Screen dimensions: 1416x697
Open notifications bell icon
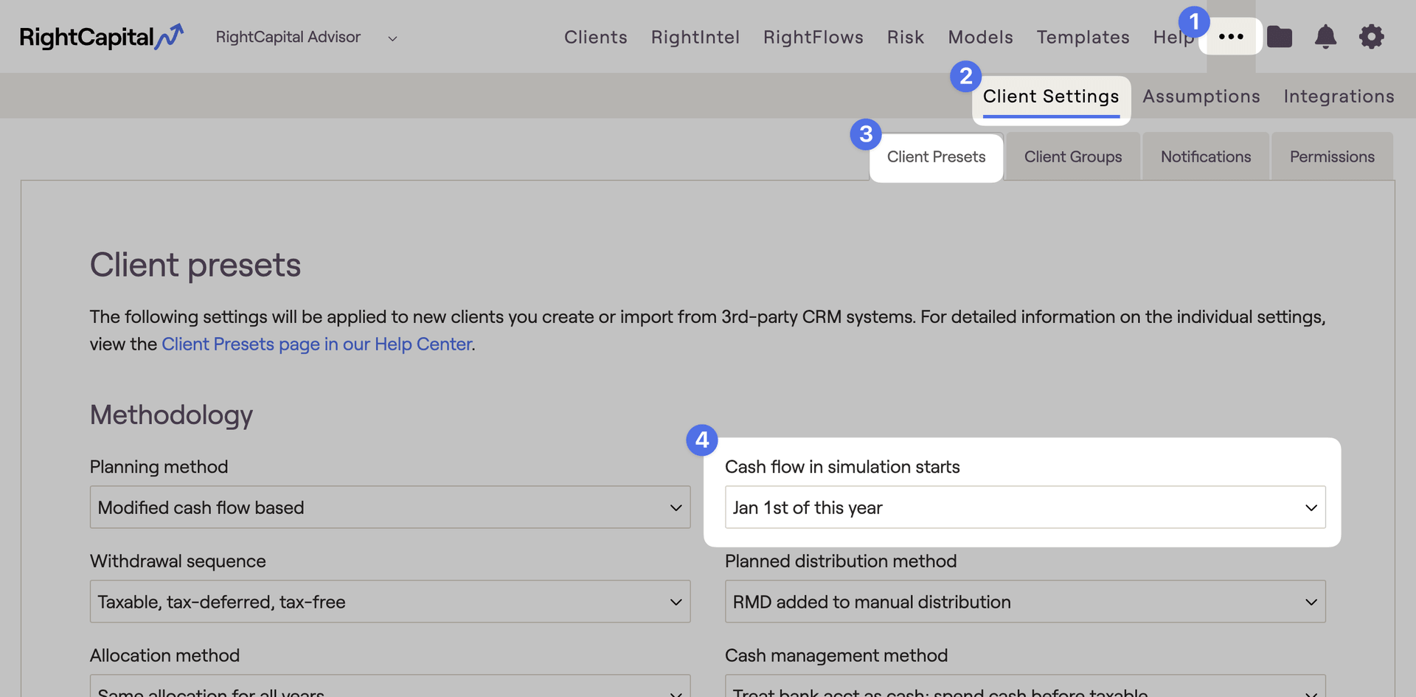(x=1325, y=37)
